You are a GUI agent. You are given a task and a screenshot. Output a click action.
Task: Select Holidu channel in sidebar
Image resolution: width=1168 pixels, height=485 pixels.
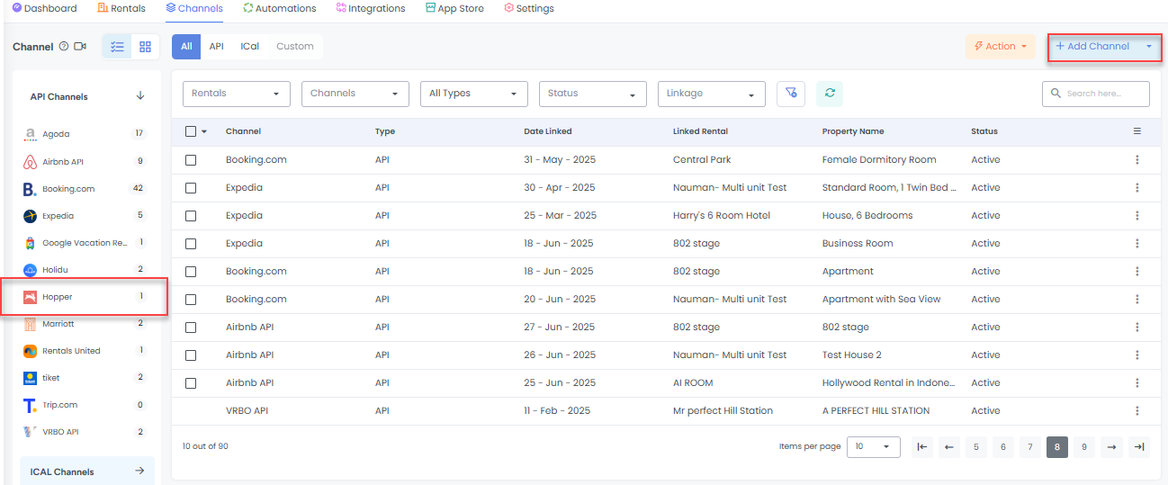click(x=85, y=270)
